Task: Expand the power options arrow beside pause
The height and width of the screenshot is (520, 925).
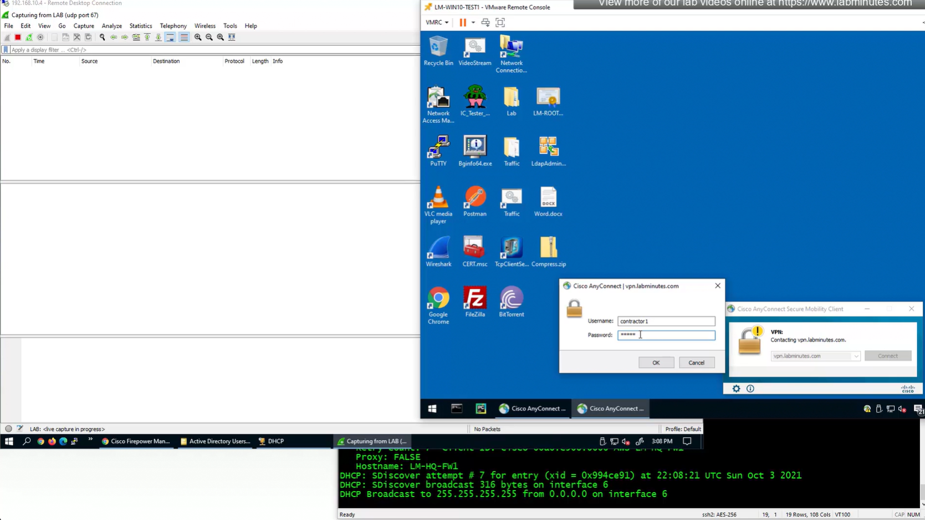Action: (473, 23)
